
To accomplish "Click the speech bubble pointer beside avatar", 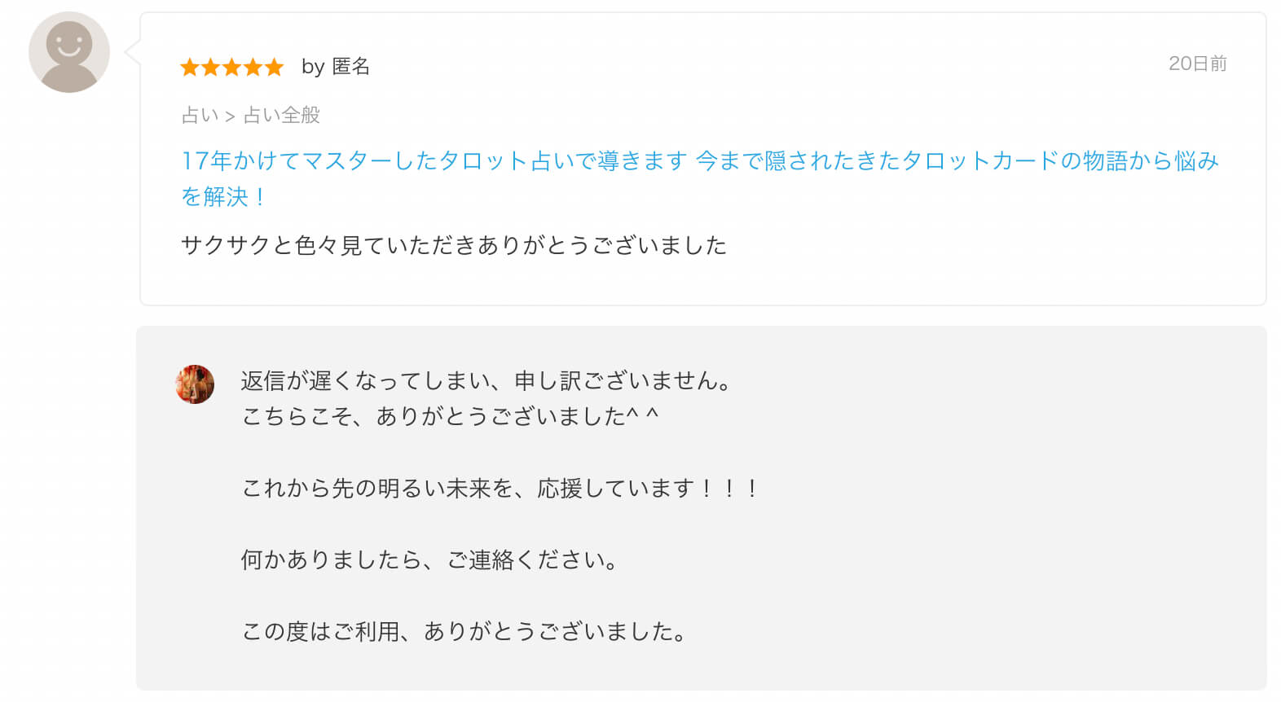I will 133,52.
